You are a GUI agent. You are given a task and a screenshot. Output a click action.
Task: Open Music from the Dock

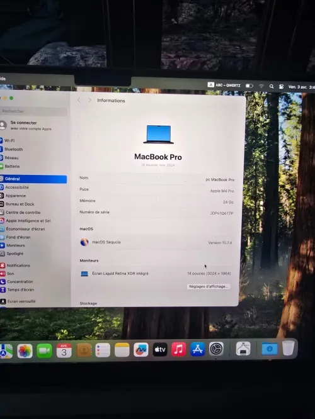coord(179,349)
